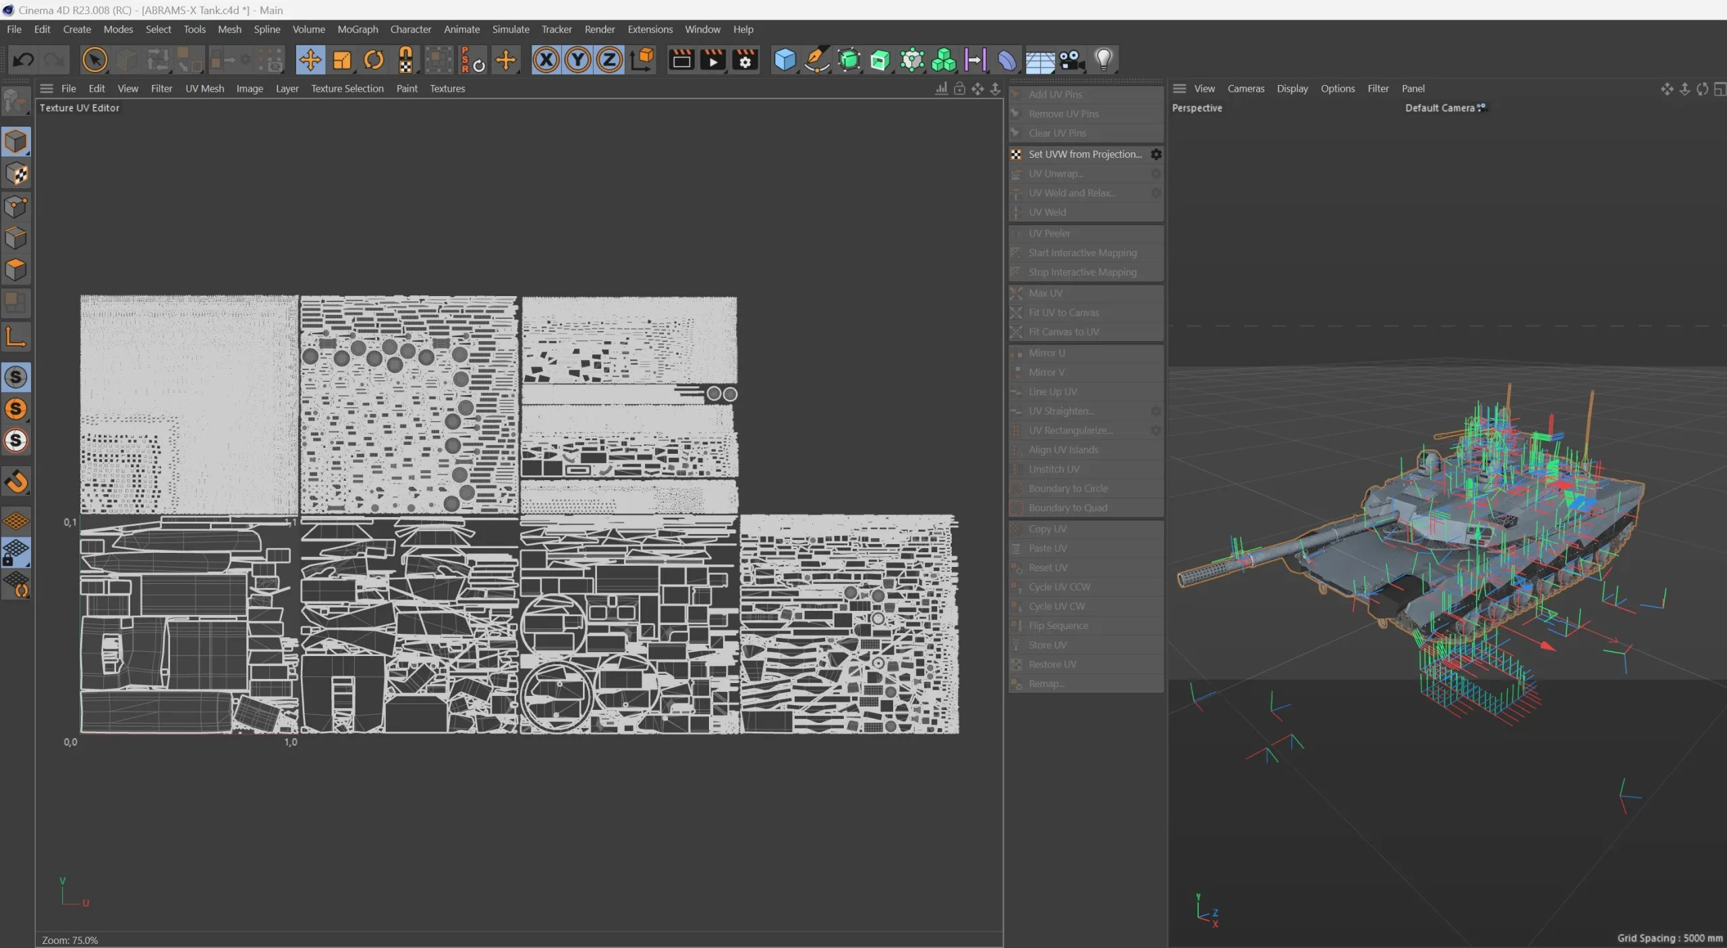Add a Camera object
The image size is (1727, 948).
(1071, 60)
